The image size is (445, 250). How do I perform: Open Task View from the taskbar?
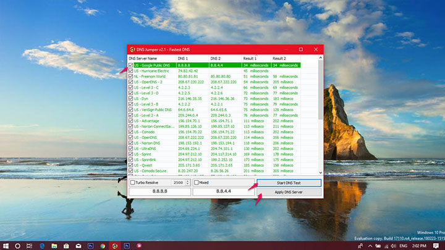29,246
